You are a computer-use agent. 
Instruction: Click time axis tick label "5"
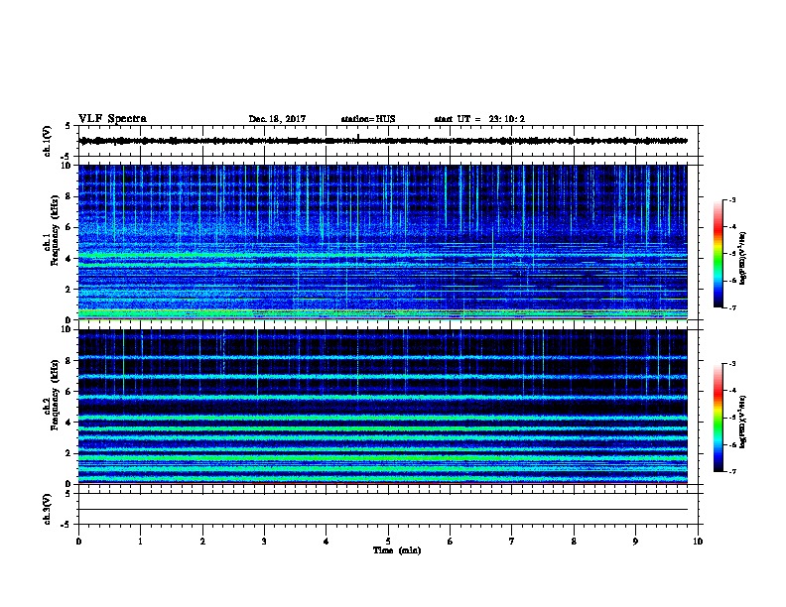388,542
